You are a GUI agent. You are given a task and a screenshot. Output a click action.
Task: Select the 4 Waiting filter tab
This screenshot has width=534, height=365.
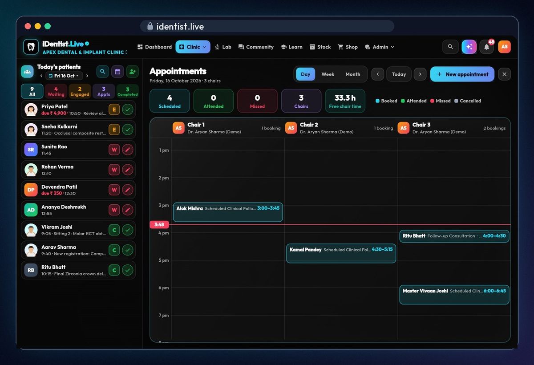(x=56, y=91)
